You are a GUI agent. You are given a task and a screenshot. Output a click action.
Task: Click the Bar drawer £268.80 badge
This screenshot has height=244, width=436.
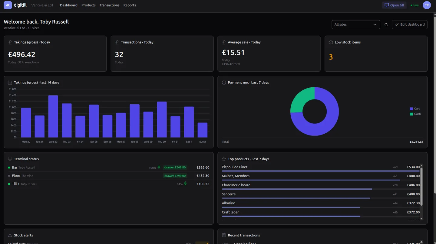click(x=175, y=168)
